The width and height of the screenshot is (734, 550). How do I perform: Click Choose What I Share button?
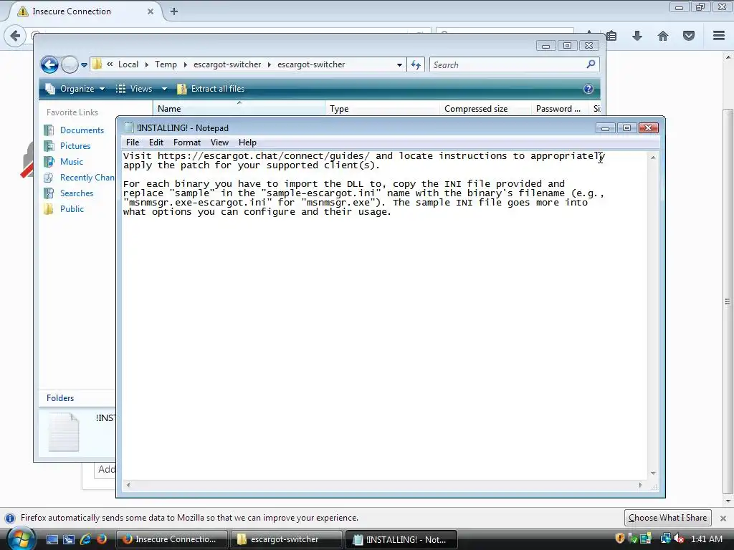pos(667,518)
